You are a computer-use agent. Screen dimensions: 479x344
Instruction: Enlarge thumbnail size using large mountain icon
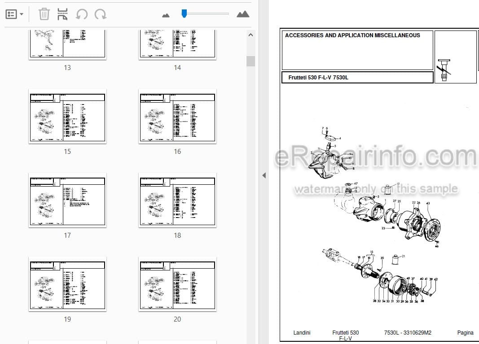click(x=243, y=14)
